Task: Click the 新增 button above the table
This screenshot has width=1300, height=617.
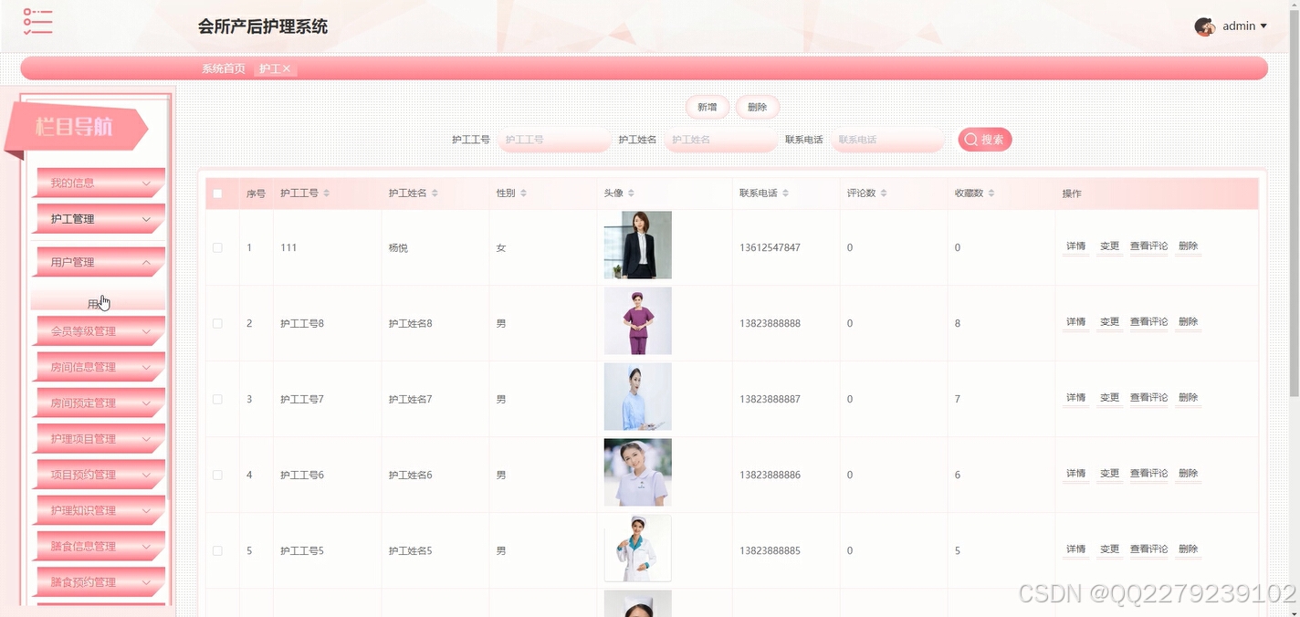Action: pyautogui.click(x=706, y=107)
